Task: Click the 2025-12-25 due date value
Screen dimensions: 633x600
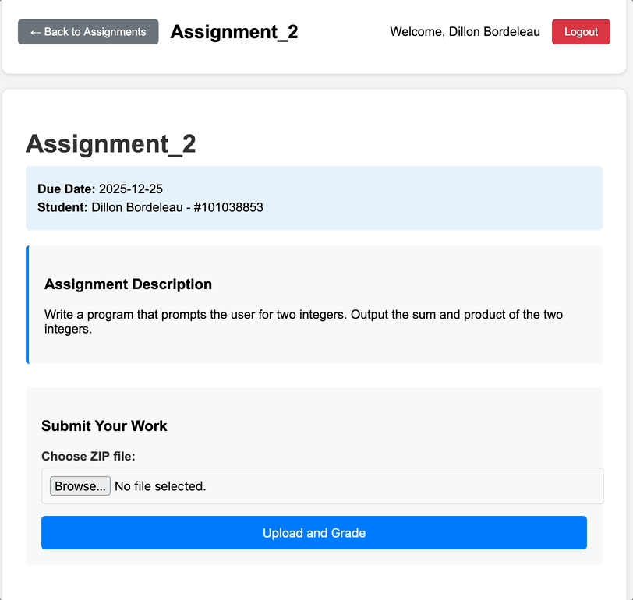Action: pos(131,189)
